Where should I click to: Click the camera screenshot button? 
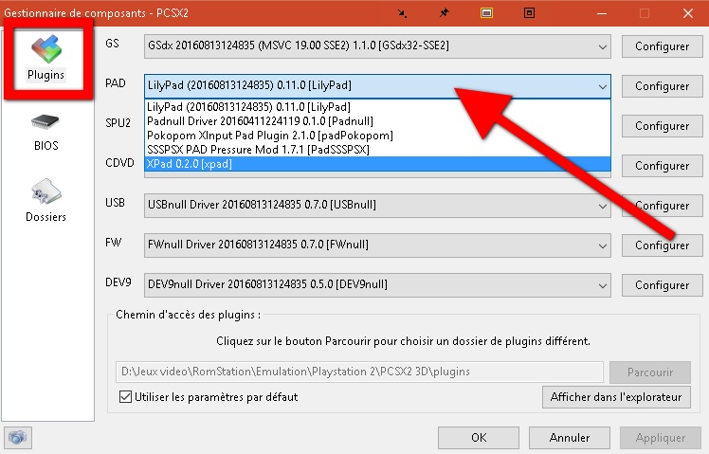tap(18, 438)
